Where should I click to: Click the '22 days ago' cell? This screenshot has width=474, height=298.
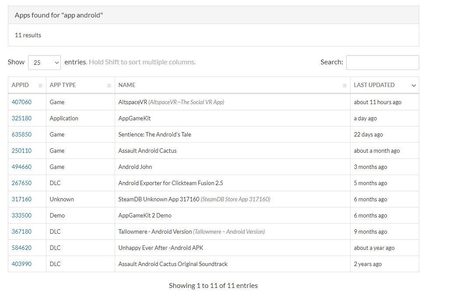[385, 134]
